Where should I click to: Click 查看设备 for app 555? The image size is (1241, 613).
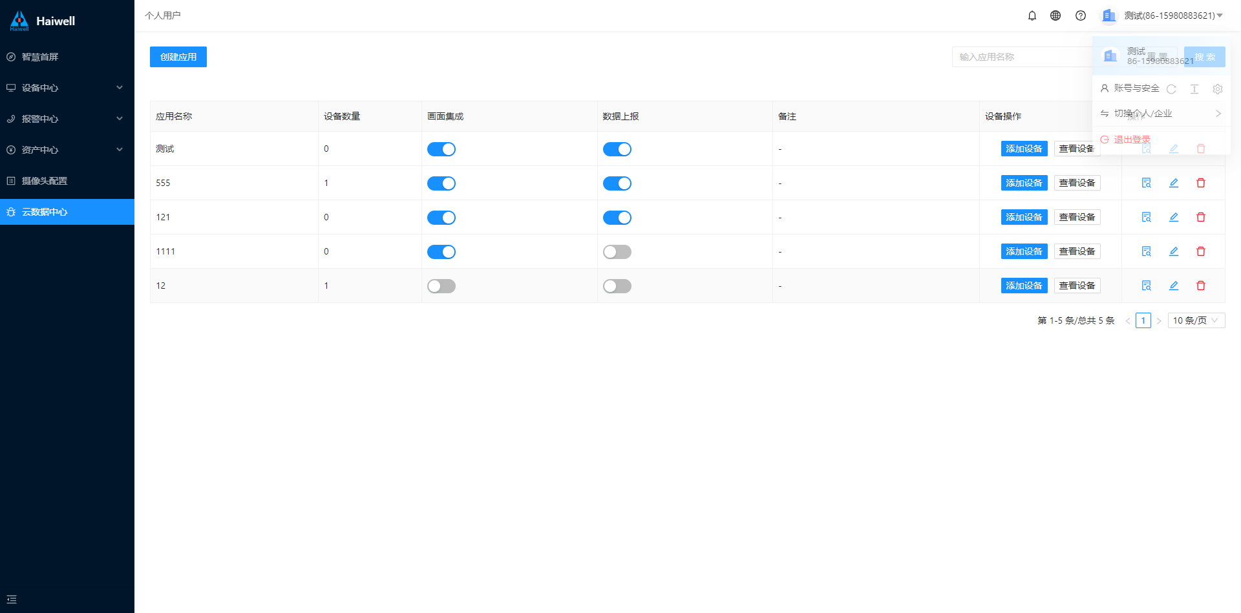click(1077, 183)
